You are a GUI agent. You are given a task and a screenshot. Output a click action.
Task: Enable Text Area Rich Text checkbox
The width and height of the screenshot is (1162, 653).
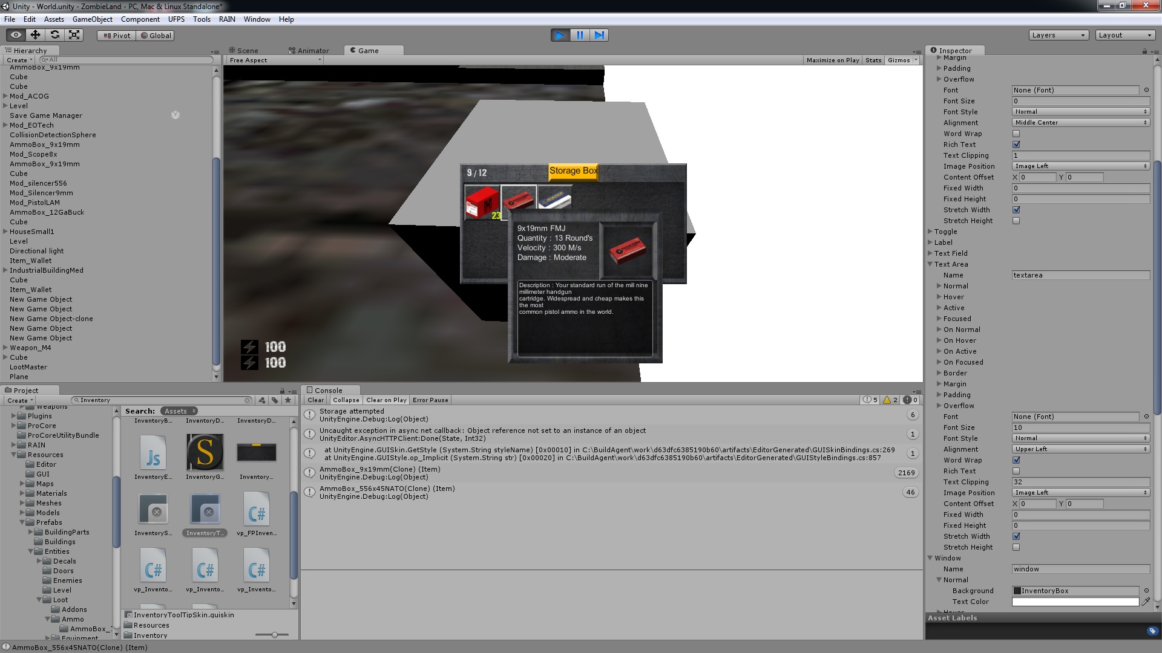(1016, 471)
